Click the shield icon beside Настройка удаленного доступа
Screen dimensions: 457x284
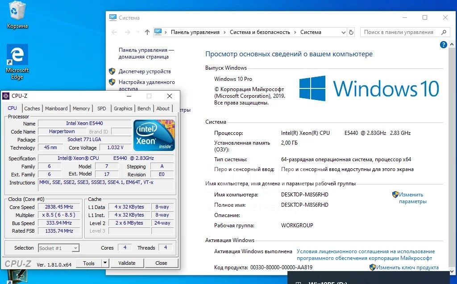coord(112,82)
